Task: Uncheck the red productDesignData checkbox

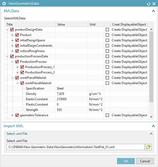Action: pyautogui.click(x=12, y=29)
